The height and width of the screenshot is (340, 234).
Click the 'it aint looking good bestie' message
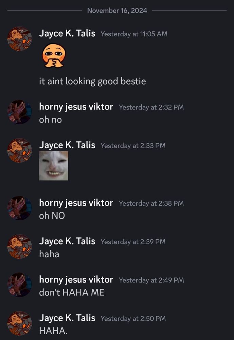point(92,81)
